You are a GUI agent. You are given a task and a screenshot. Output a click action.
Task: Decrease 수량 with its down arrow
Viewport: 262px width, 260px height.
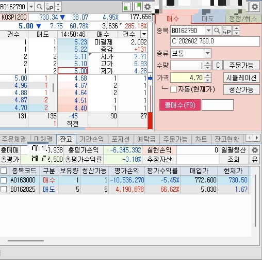pyautogui.click(x=208, y=68)
